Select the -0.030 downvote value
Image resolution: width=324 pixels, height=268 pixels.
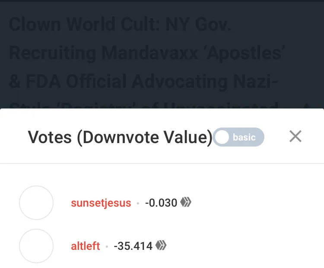pos(161,203)
